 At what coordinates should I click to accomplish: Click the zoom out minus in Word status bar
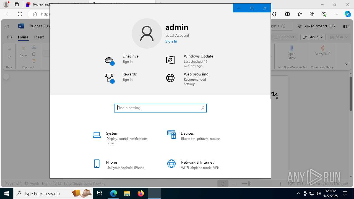234,184
